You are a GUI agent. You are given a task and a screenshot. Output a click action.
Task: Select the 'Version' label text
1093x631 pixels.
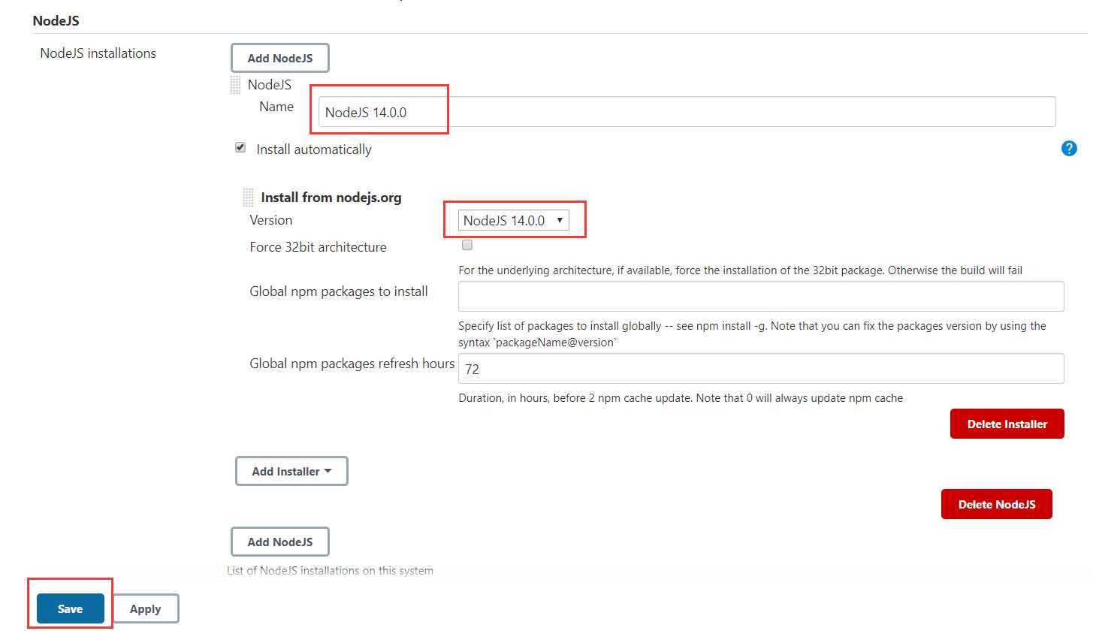coord(270,220)
